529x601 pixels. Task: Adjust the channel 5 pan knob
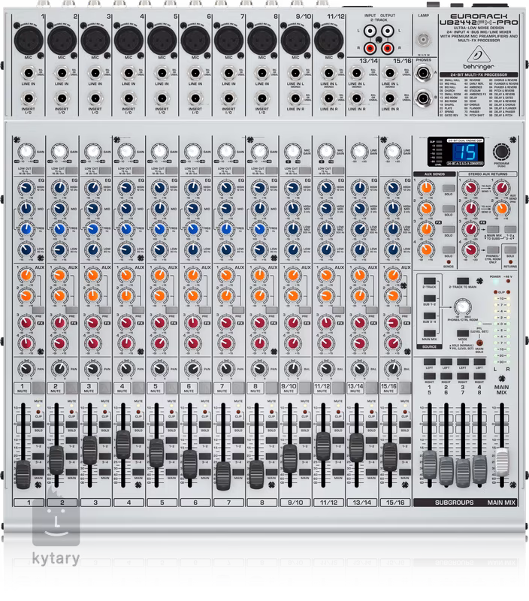point(159,369)
